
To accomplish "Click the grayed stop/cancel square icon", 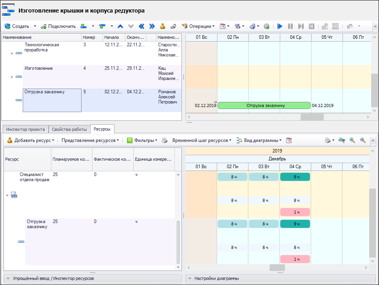I will (x=312, y=26).
